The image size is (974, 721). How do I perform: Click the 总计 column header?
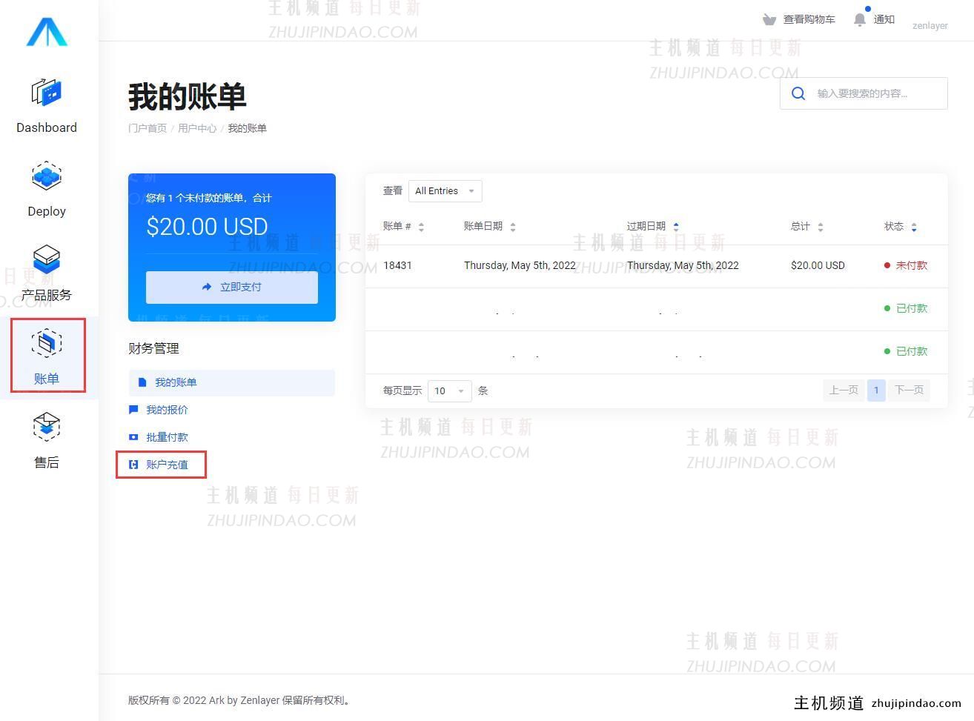click(x=801, y=226)
